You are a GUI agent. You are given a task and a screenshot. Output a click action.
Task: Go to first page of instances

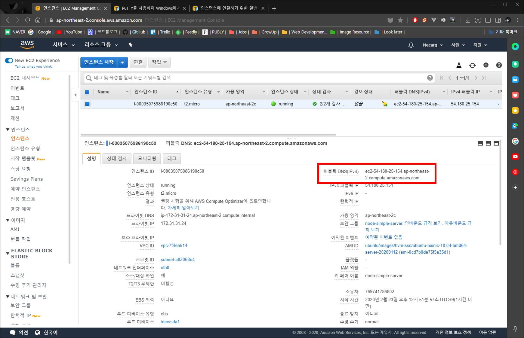pyautogui.click(x=442, y=78)
